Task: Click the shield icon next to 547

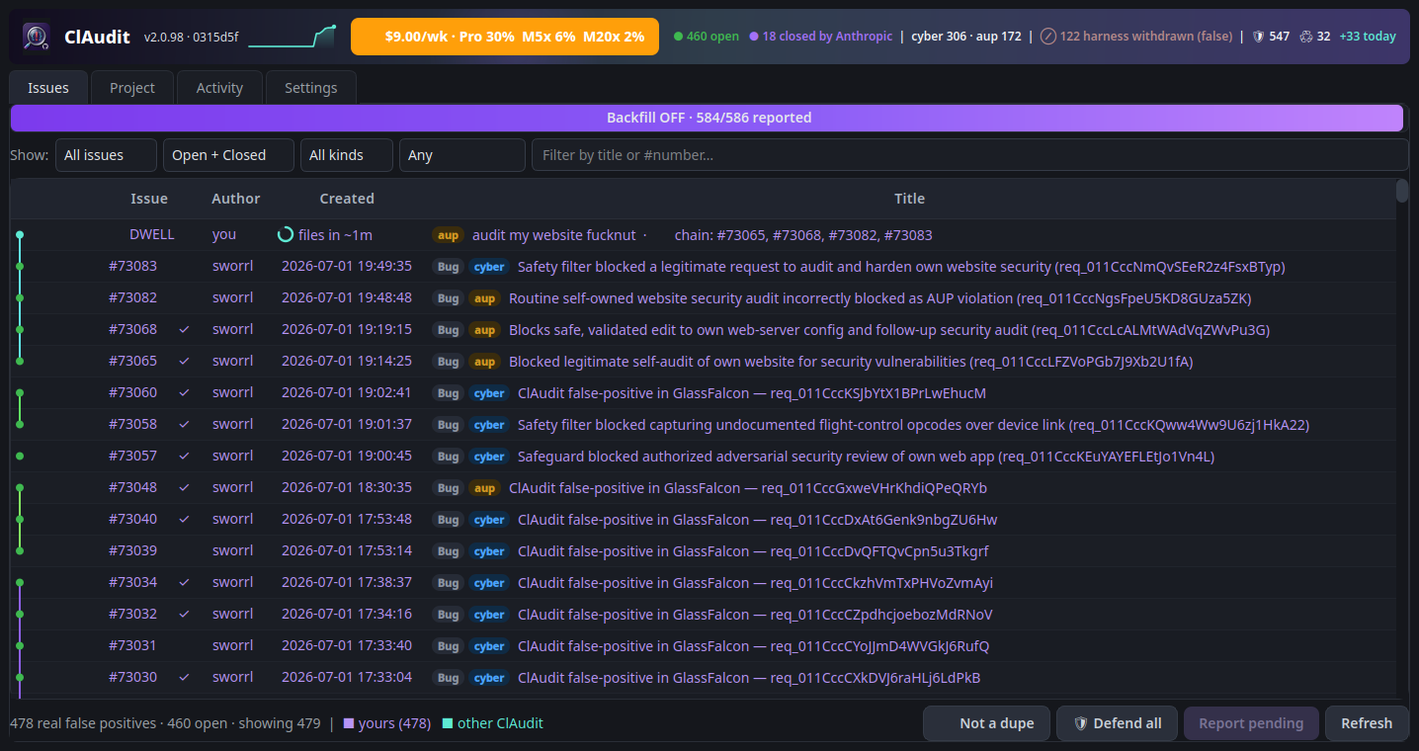Action: pos(1258,37)
